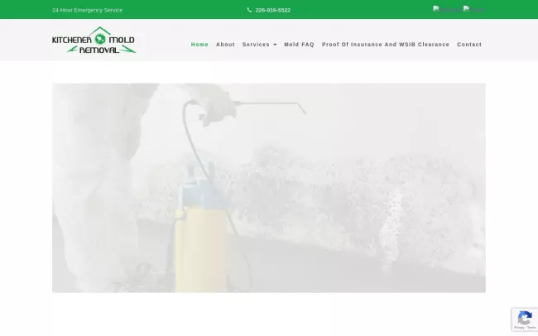Open reCAPTCHA Privacy link
Screen dimensions: 538x336
(x=519, y=329)
